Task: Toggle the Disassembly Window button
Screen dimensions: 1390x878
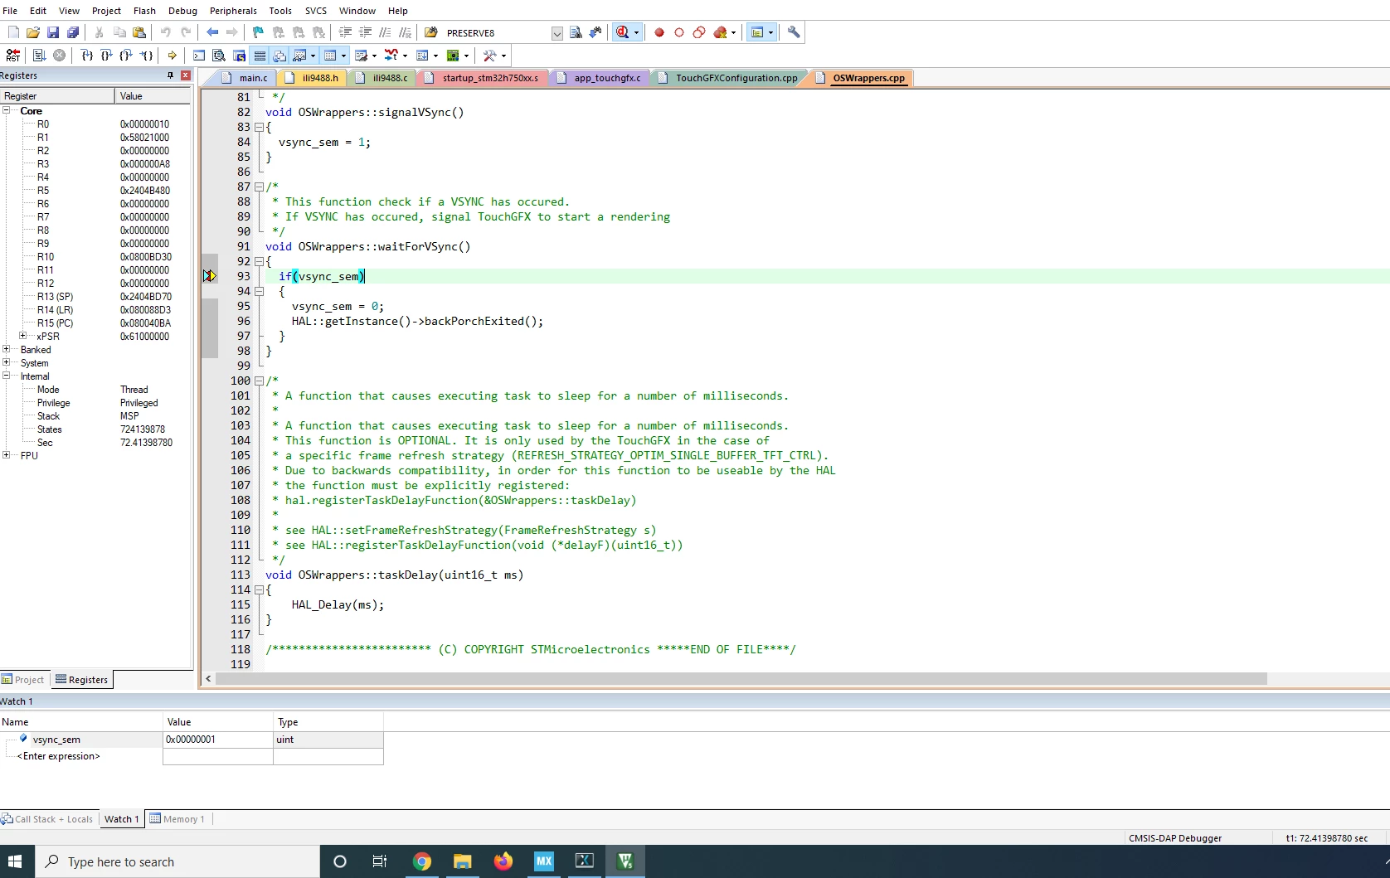Action: [219, 56]
